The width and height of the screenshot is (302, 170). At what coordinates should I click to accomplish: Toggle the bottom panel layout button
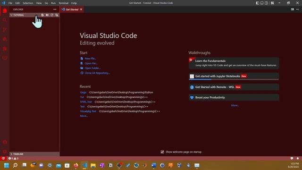[x=262, y=3]
